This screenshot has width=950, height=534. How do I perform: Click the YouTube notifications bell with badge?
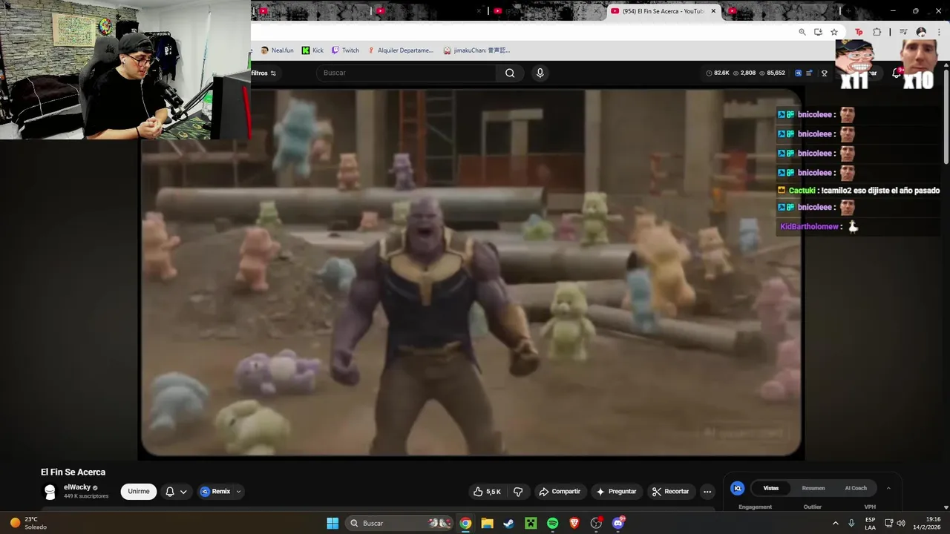point(897,73)
